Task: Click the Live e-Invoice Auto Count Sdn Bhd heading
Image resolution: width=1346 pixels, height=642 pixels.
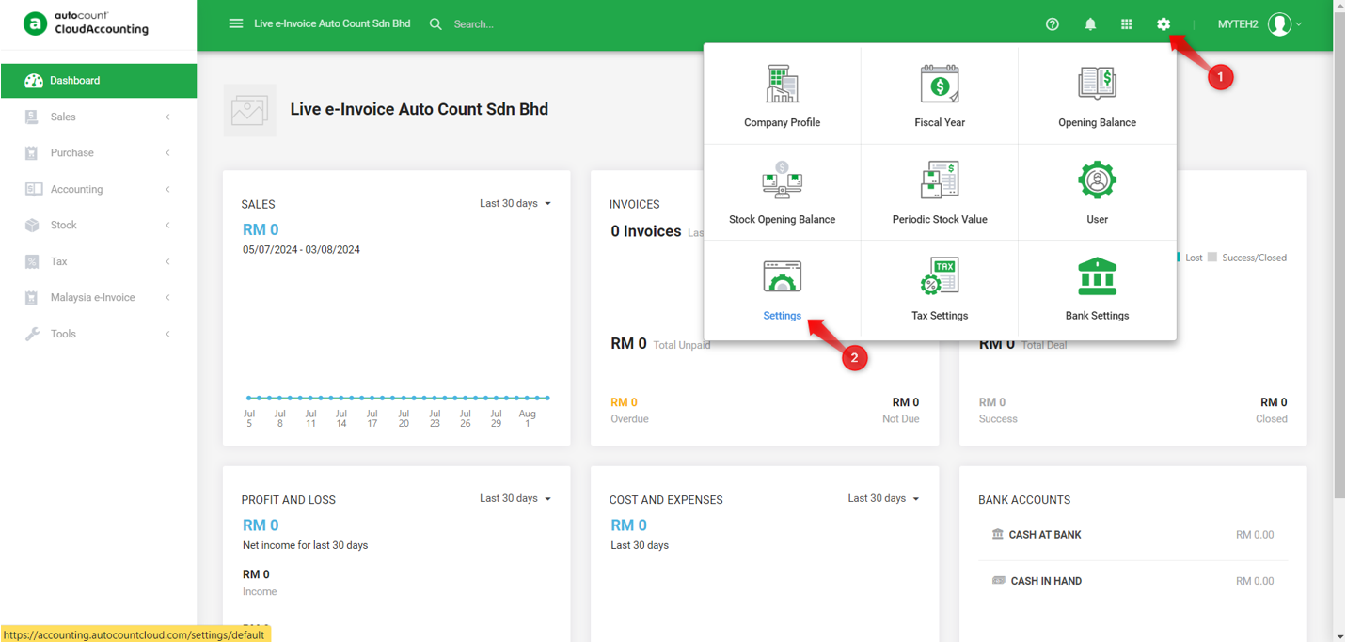Action: pos(419,109)
